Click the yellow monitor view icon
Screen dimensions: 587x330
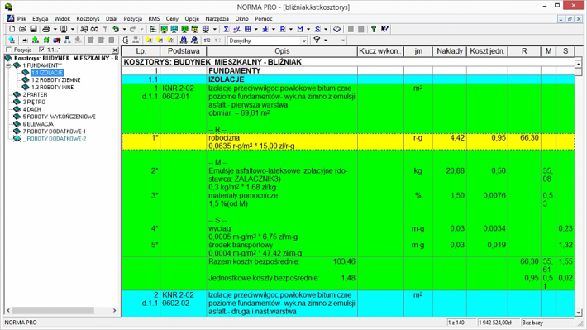[195, 29]
